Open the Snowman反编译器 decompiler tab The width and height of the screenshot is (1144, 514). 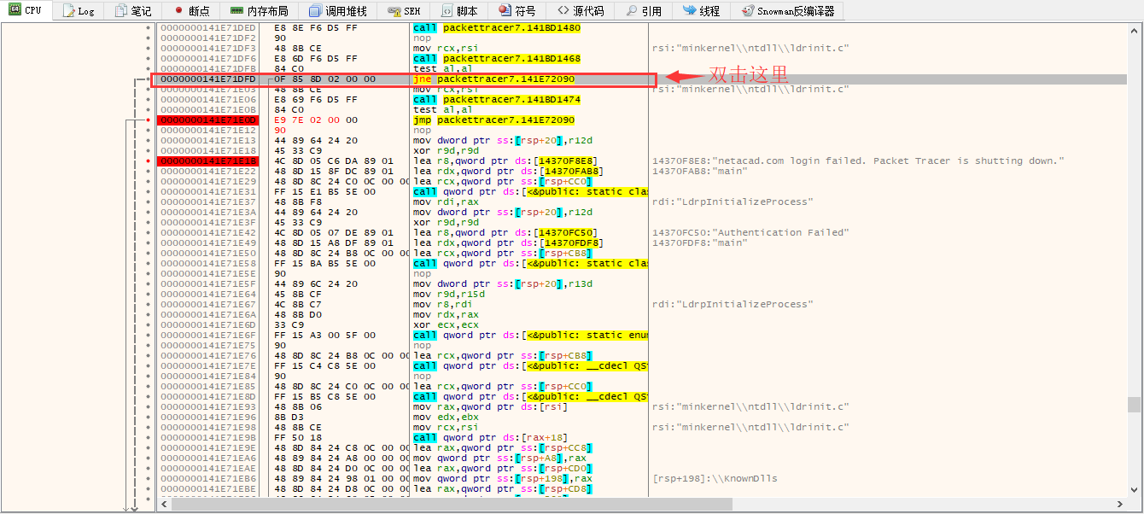pos(788,11)
